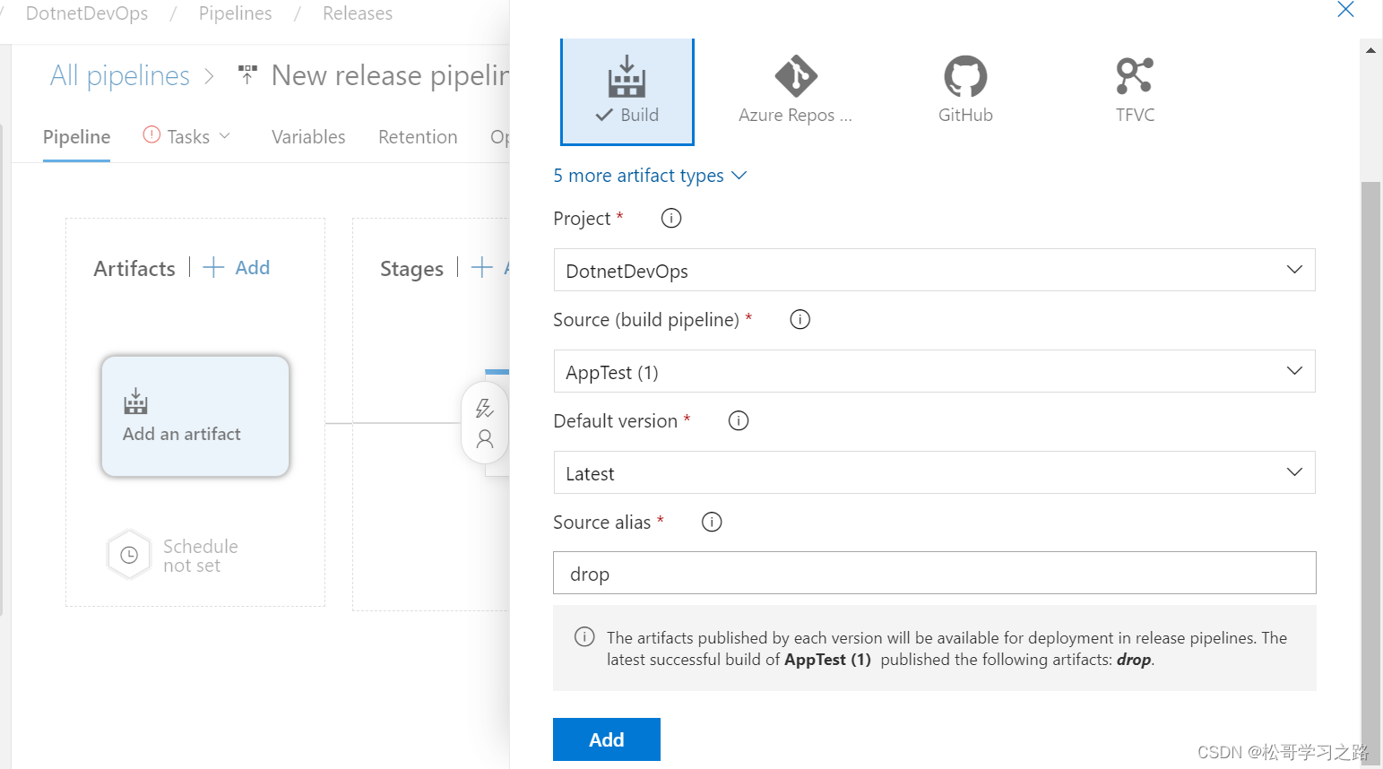The image size is (1383, 769).
Task: Open the Project dropdown DotnetDevOps
Action: click(934, 270)
